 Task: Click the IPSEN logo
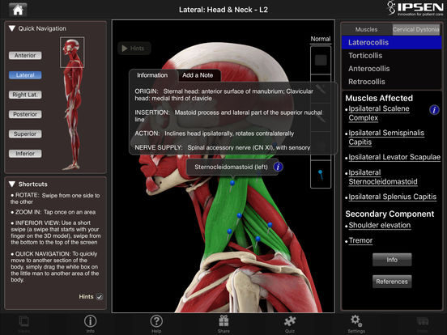415,9
